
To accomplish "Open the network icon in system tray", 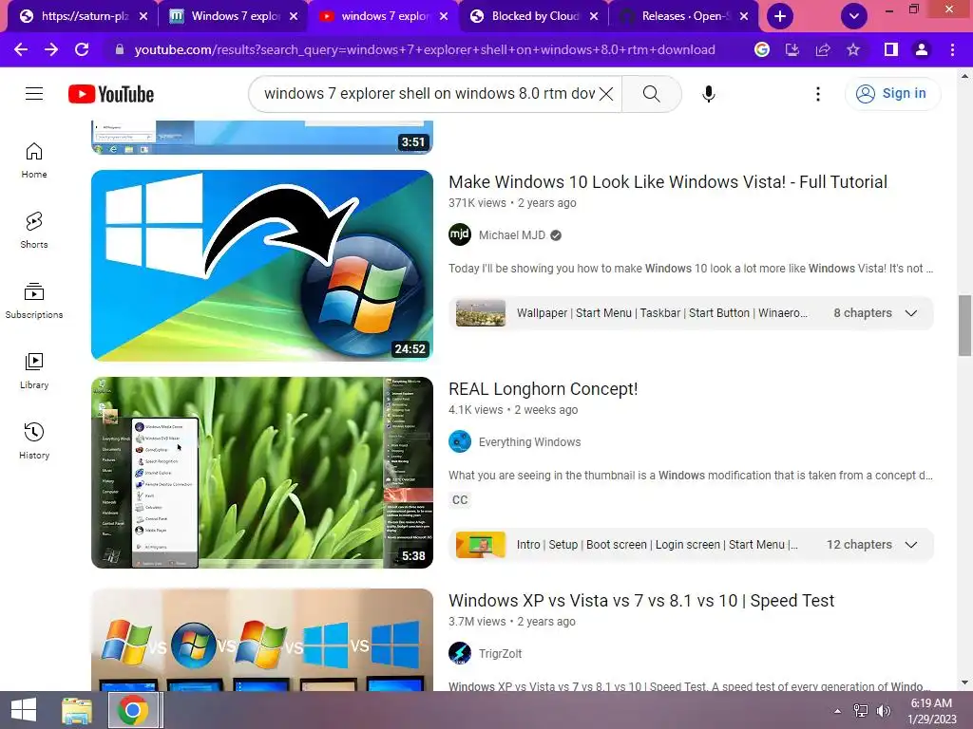I will point(861,711).
